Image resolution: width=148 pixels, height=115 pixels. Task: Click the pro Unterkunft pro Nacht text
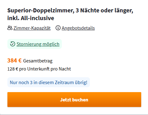coord(45,69)
